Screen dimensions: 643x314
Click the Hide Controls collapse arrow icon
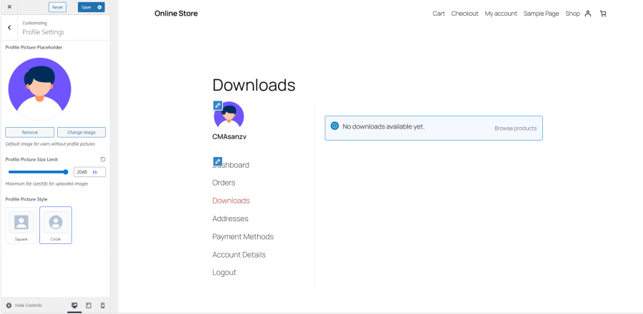pos(9,305)
